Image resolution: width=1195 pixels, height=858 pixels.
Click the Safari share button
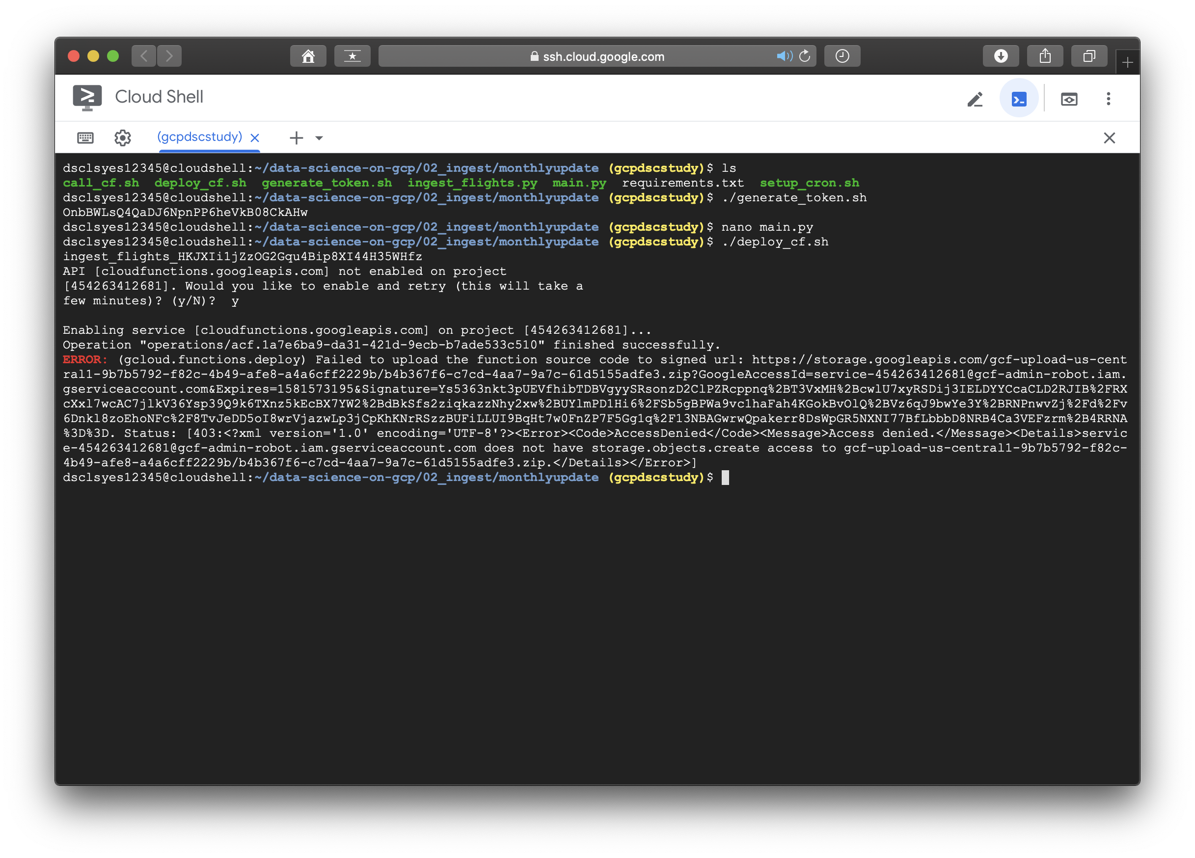[x=1045, y=56]
